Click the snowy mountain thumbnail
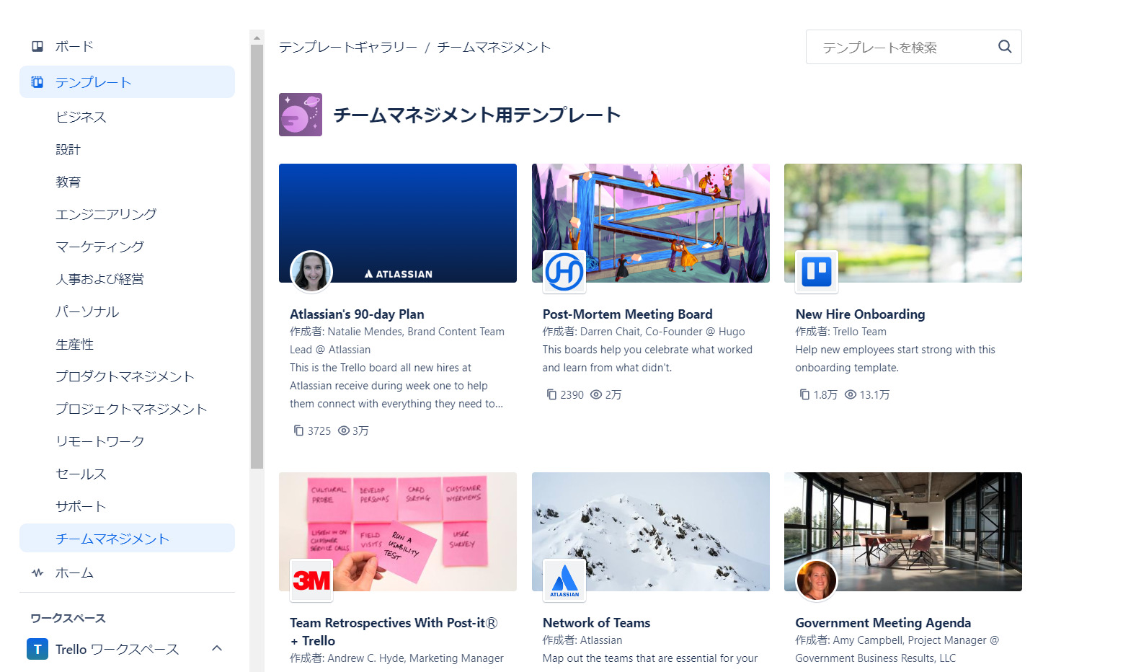The height and width of the screenshot is (672, 1136). pos(651,531)
